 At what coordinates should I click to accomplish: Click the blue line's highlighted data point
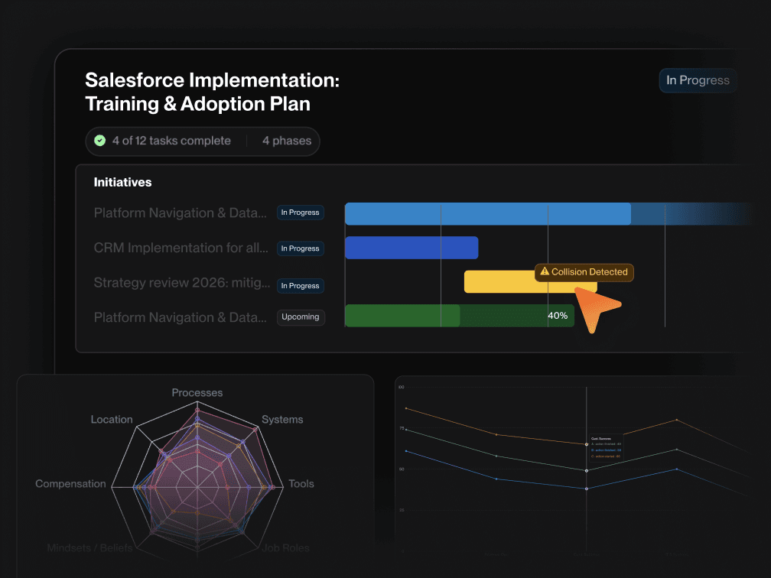pos(586,489)
